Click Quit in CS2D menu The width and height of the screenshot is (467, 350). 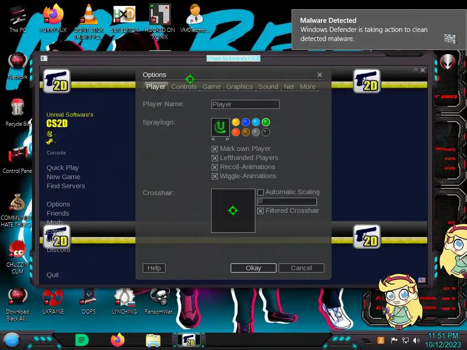point(53,275)
